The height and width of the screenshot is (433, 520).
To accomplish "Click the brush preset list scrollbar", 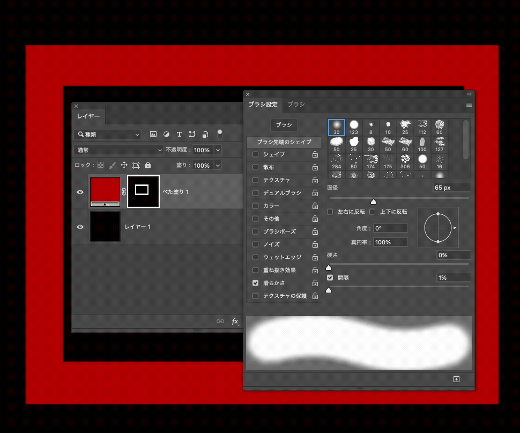I will pos(466,139).
